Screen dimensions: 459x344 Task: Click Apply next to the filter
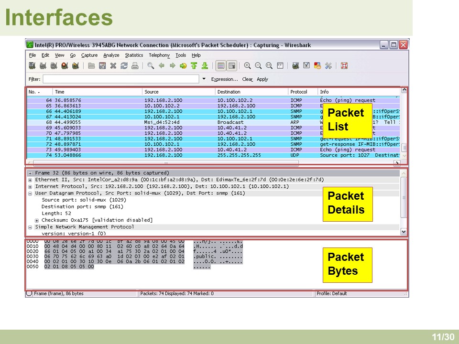click(x=262, y=79)
